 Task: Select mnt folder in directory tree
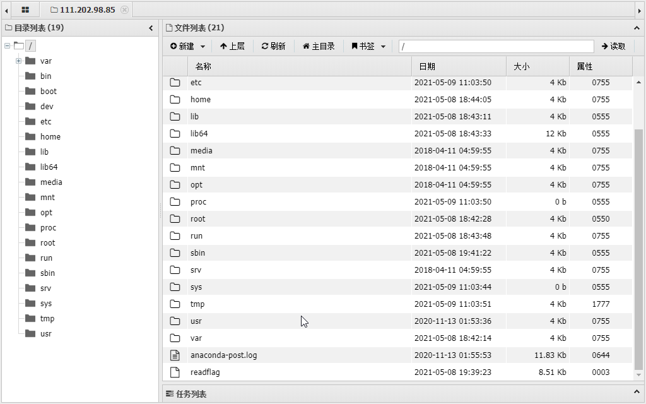(x=47, y=197)
